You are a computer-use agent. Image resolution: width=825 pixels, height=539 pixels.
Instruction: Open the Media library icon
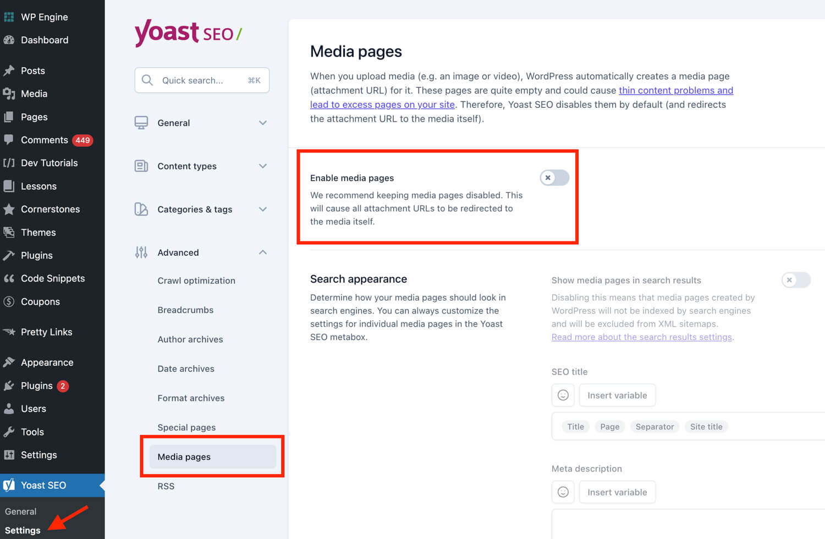pyautogui.click(x=10, y=94)
